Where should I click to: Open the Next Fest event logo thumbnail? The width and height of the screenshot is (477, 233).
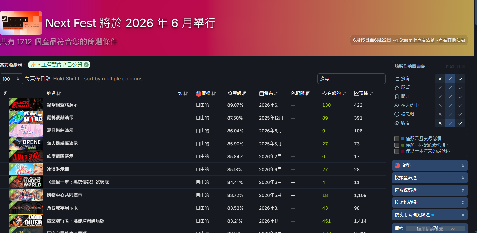coord(21,23)
